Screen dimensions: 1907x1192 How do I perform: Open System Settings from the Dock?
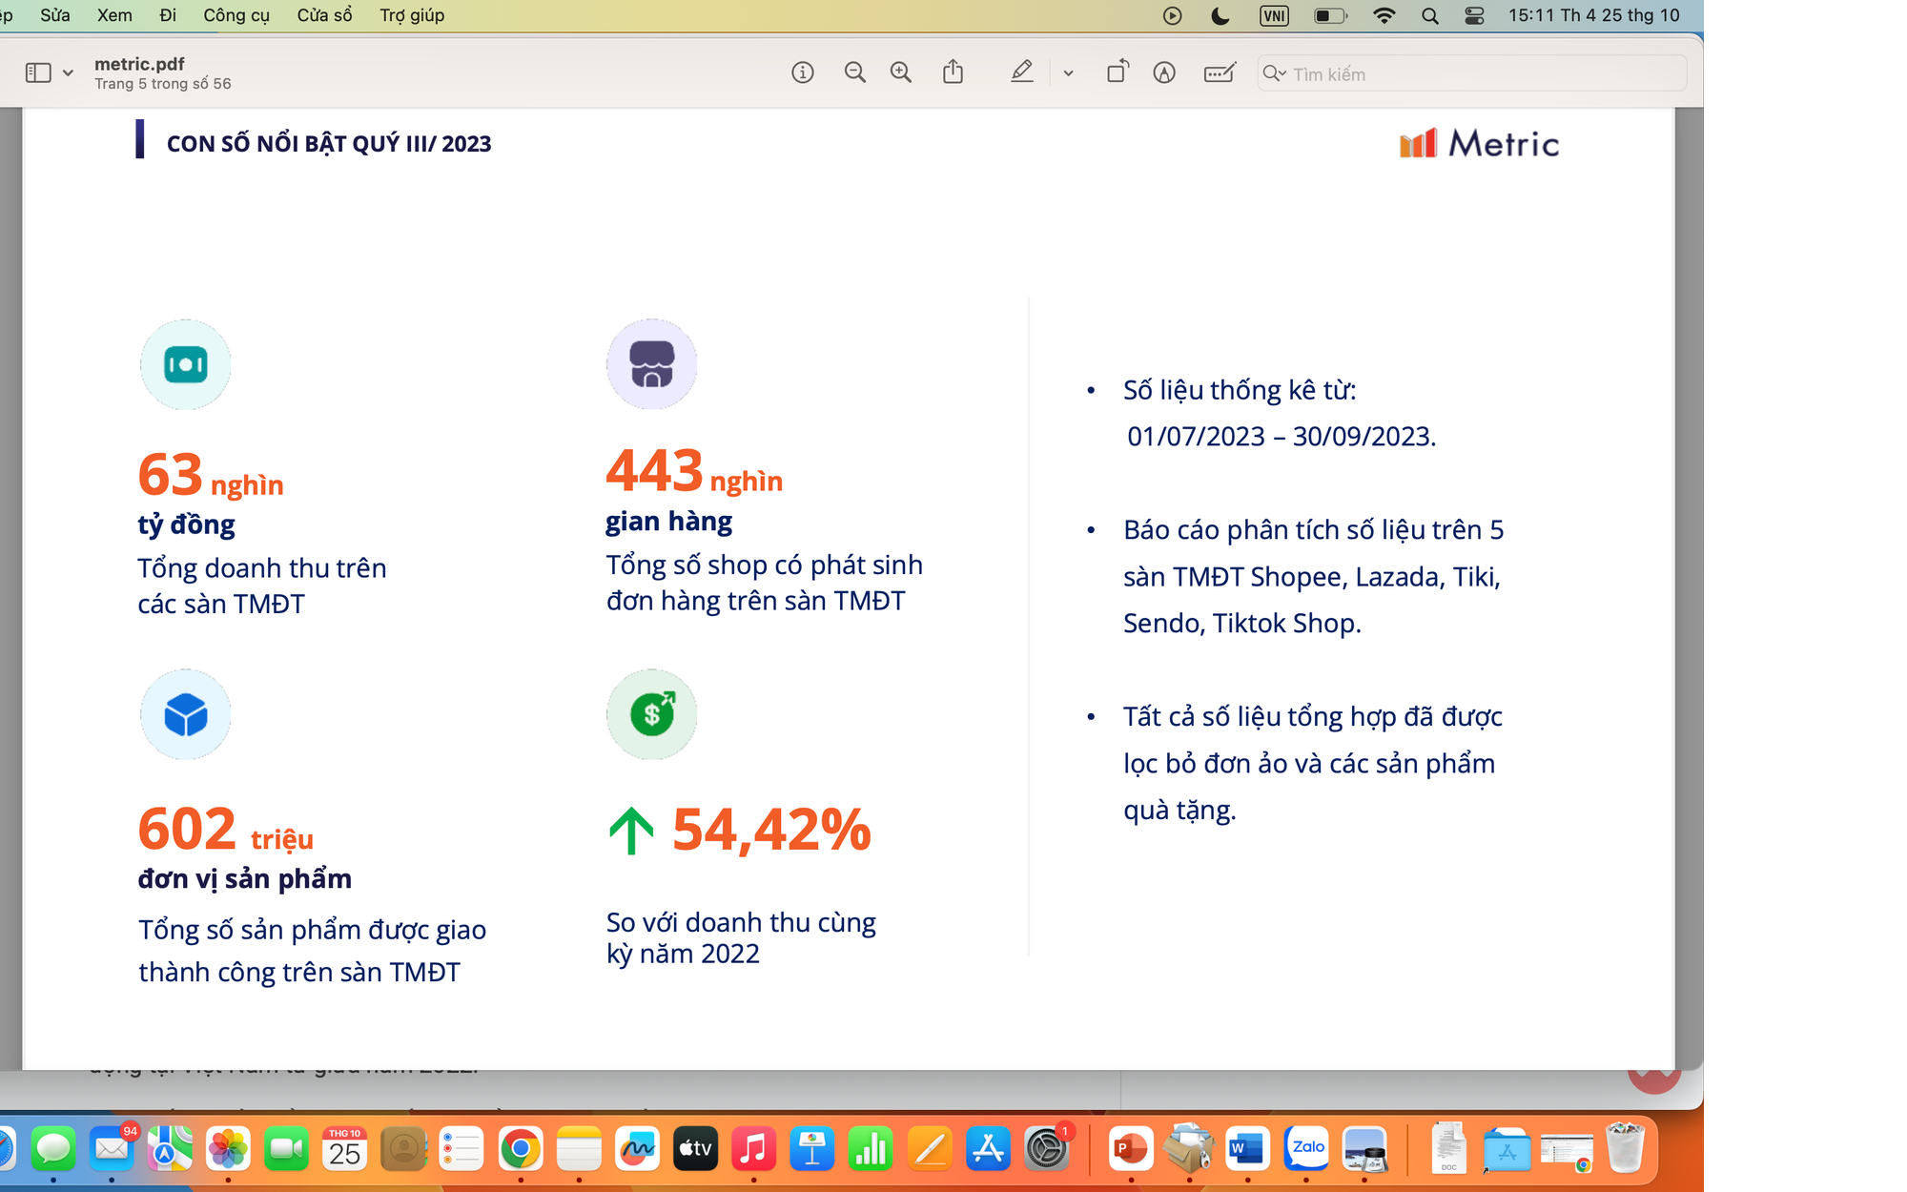pos(1047,1149)
